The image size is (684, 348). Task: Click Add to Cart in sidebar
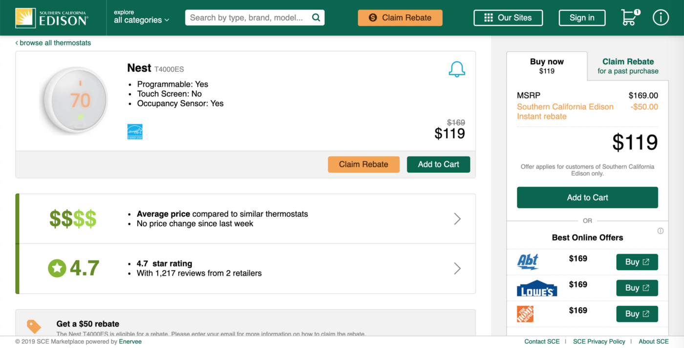point(587,197)
